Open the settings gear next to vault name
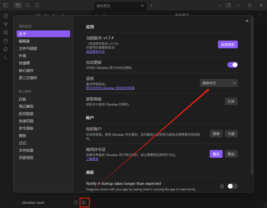This screenshot has width=267, height=208. point(84,202)
